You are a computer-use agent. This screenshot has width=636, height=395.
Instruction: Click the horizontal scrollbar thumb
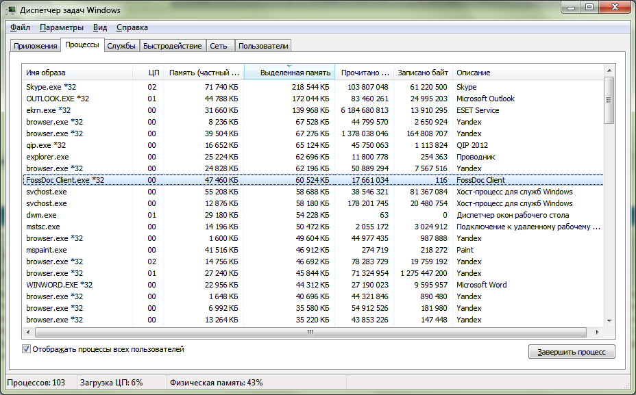(310, 332)
